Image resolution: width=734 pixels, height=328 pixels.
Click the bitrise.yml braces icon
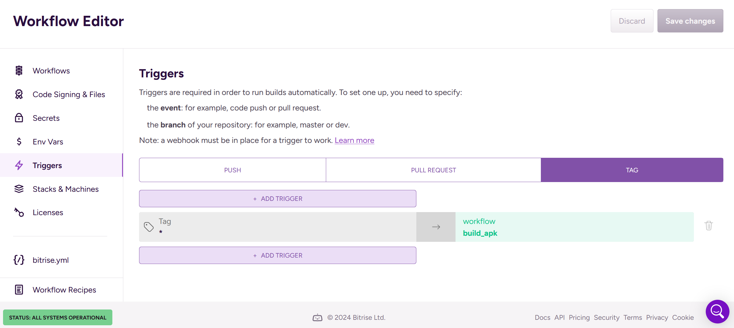tap(19, 260)
